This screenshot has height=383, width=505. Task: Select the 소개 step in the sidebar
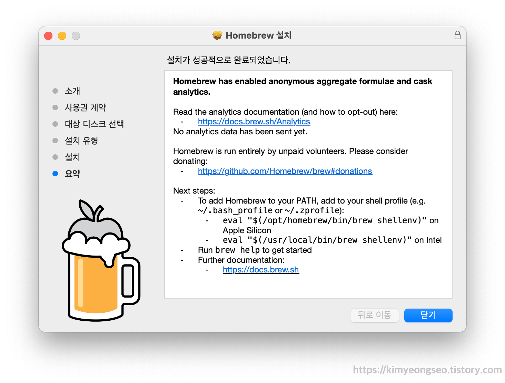(72, 91)
